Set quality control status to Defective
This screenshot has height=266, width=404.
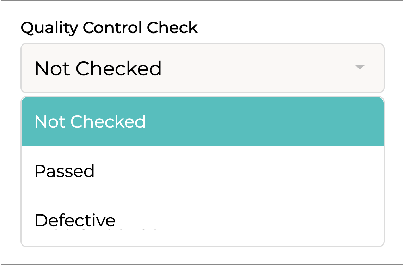coord(202,219)
